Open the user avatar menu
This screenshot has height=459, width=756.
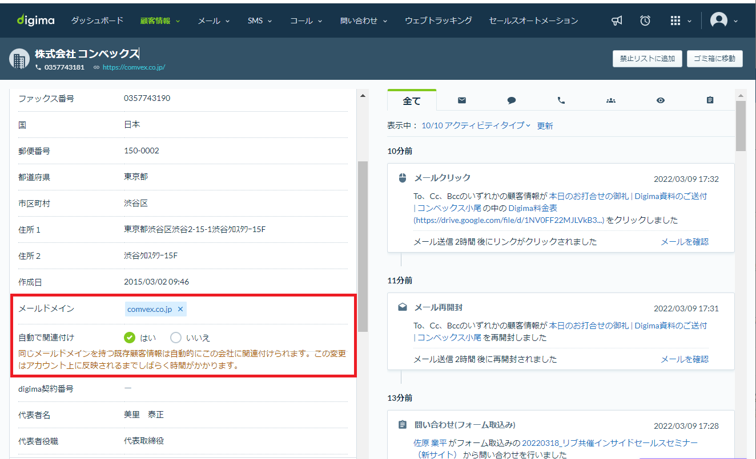(x=718, y=20)
